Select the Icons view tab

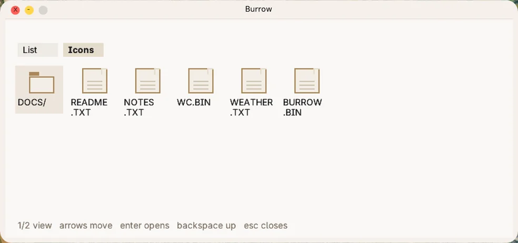[x=83, y=50]
